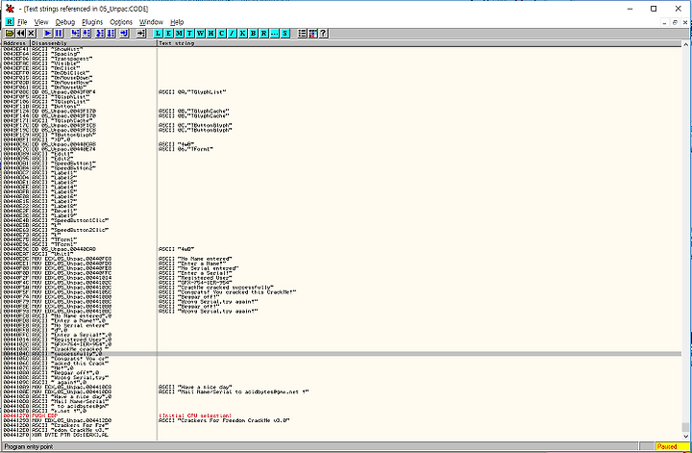Viewport: 692px width, 453px height.
Task: Restore the inner child window
Action: [x=675, y=22]
